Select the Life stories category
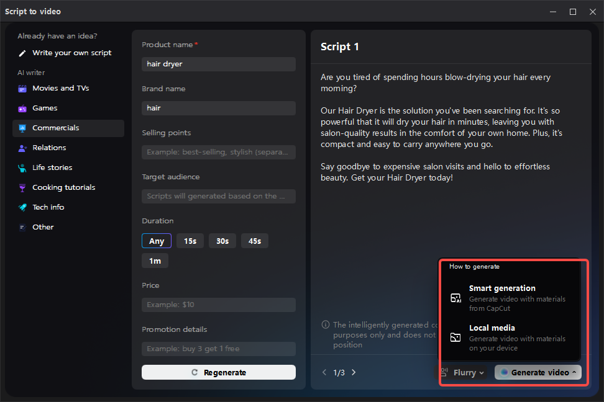This screenshot has height=402, width=604. tap(68, 167)
